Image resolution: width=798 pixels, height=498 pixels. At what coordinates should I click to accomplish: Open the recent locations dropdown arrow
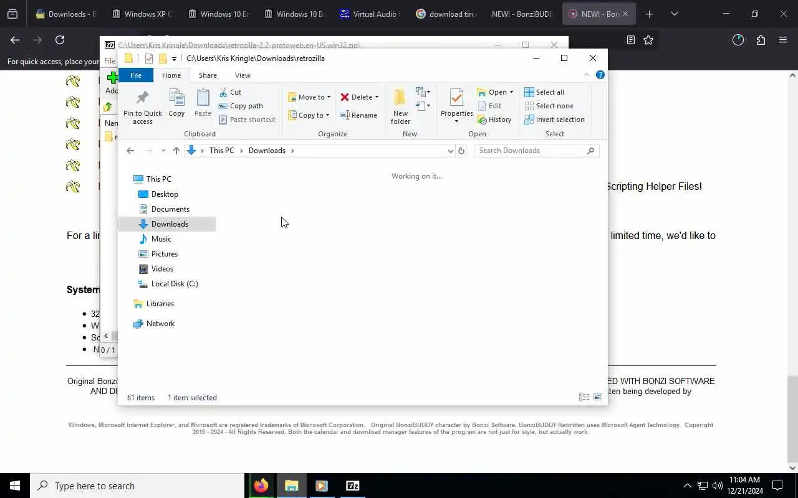(163, 151)
